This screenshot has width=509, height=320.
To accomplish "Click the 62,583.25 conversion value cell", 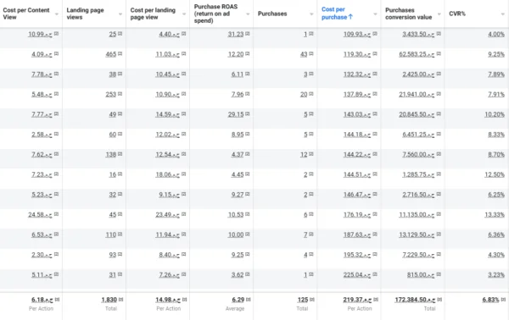I will pyautogui.click(x=417, y=54).
